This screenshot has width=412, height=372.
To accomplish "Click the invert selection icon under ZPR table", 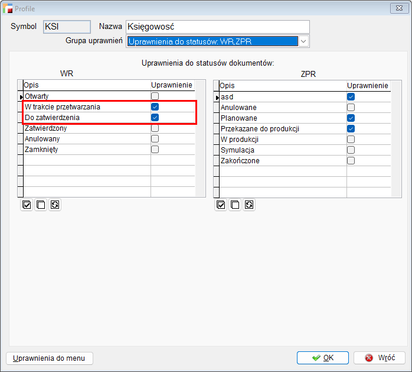I will pyautogui.click(x=249, y=205).
